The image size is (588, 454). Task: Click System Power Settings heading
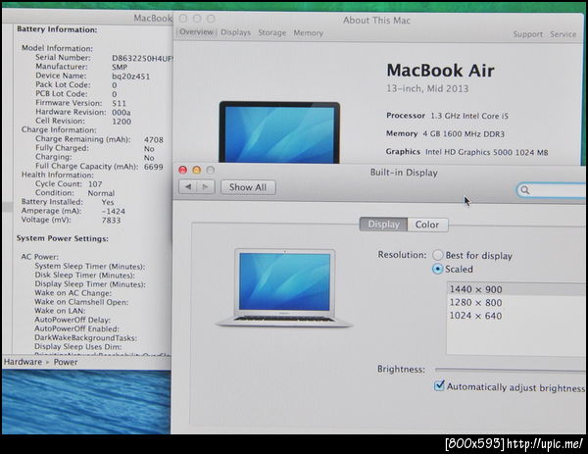[x=63, y=238]
